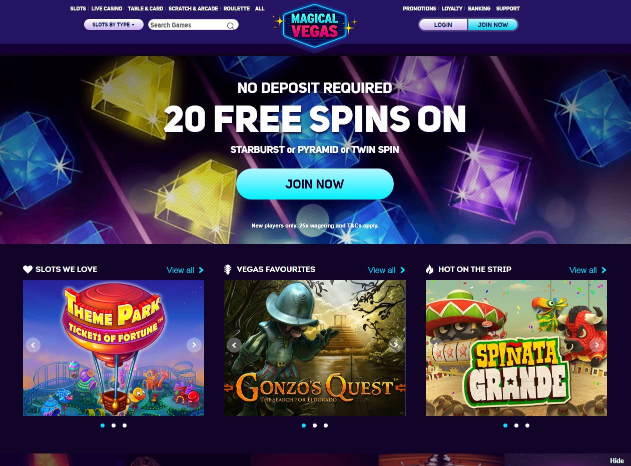631x466 pixels.
Task: Open the Promotions menu item
Action: (419, 8)
